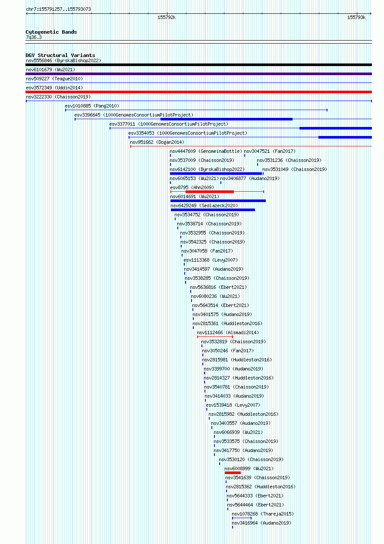Click nsv2815982 (Huddleston2016) label

[x=243, y=414]
